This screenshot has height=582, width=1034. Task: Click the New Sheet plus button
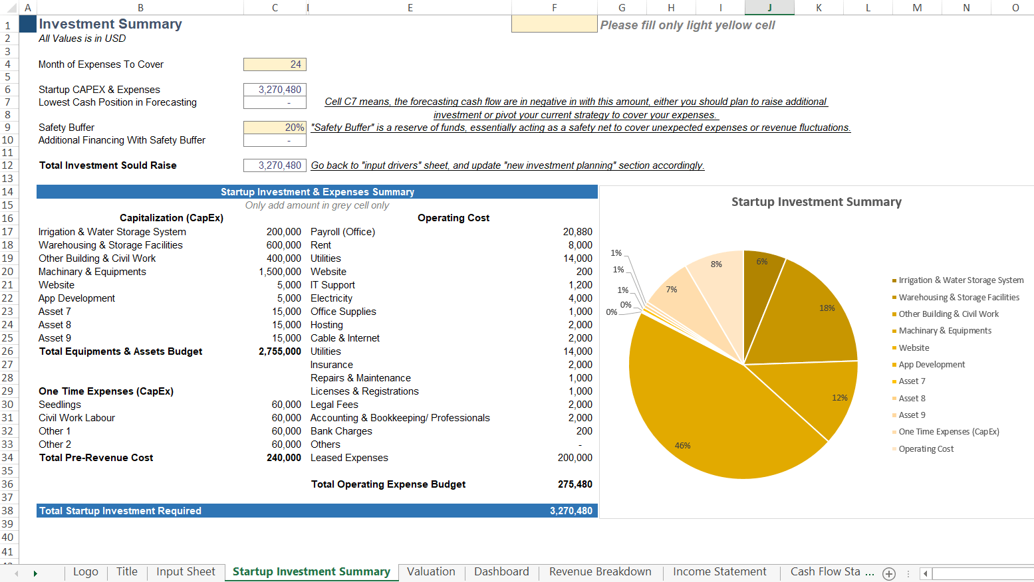click(x=889, y=573)
